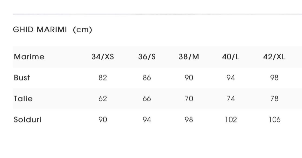
Task: Click the Solduri value 102 for 40/L
Action: pyautogui.click(x=231, y=120)
